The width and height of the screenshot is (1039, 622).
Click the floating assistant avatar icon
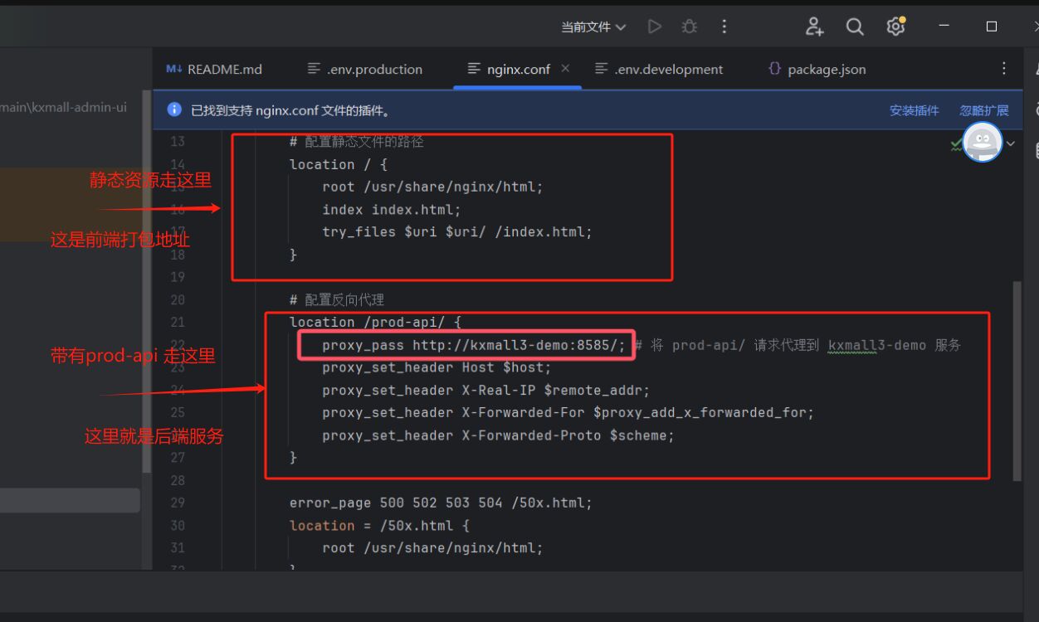[x=983, y=143]
